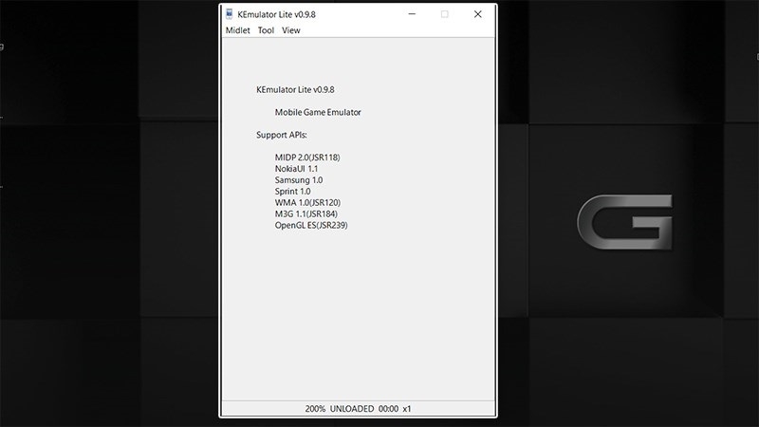Screen dimensions: 759x427
Task: Open the Tool menu
Action: coord(266,30)
